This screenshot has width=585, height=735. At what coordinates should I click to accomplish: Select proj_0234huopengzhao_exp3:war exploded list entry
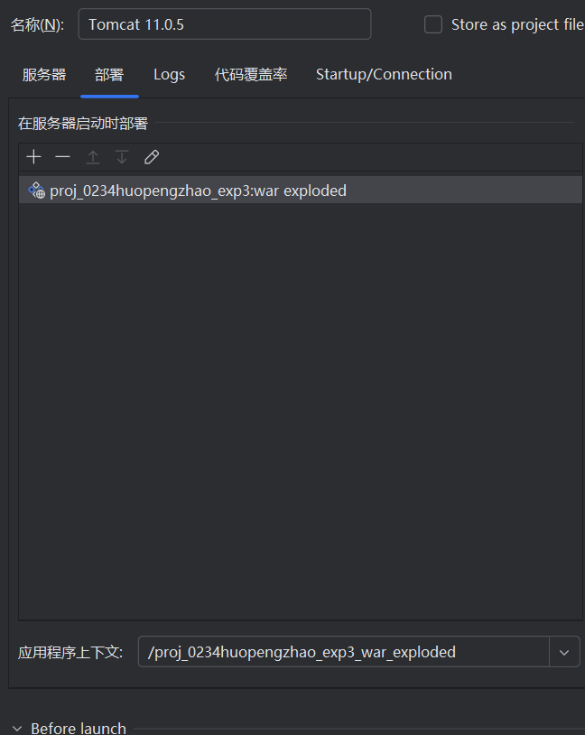point(301,191)
